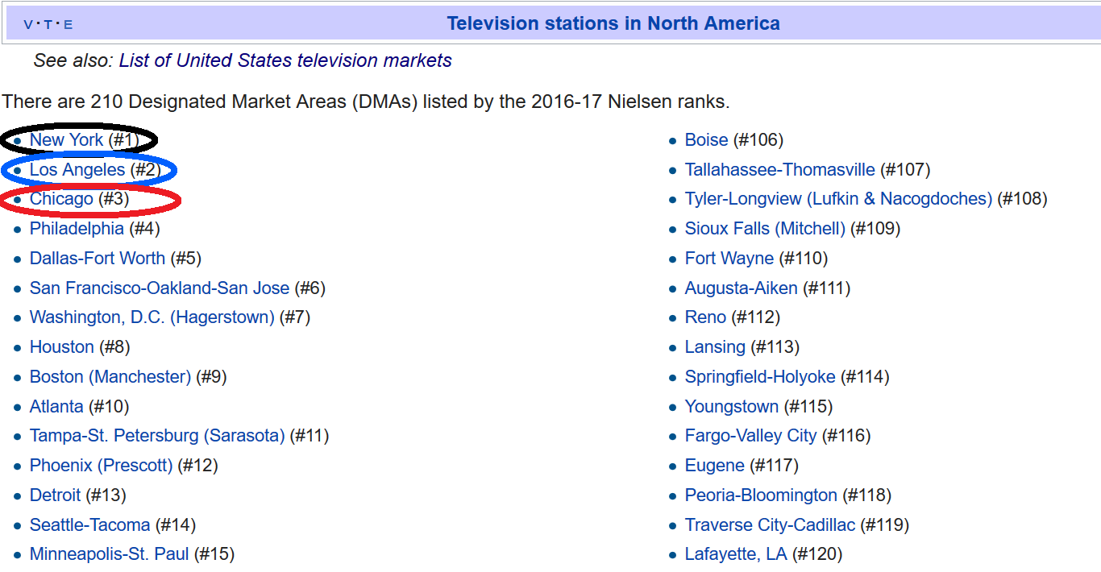Open the Fargo-Valley City link
The image size is (1101, 572).
click(x=751, y=436)
